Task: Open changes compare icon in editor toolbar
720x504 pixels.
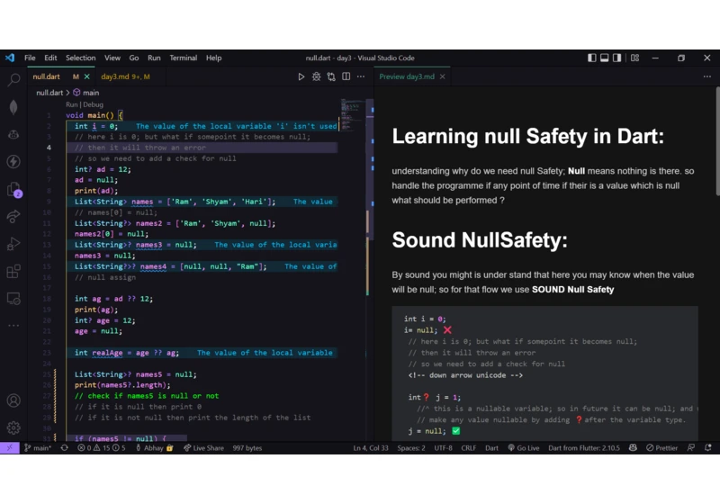Action: coord(331,76)
